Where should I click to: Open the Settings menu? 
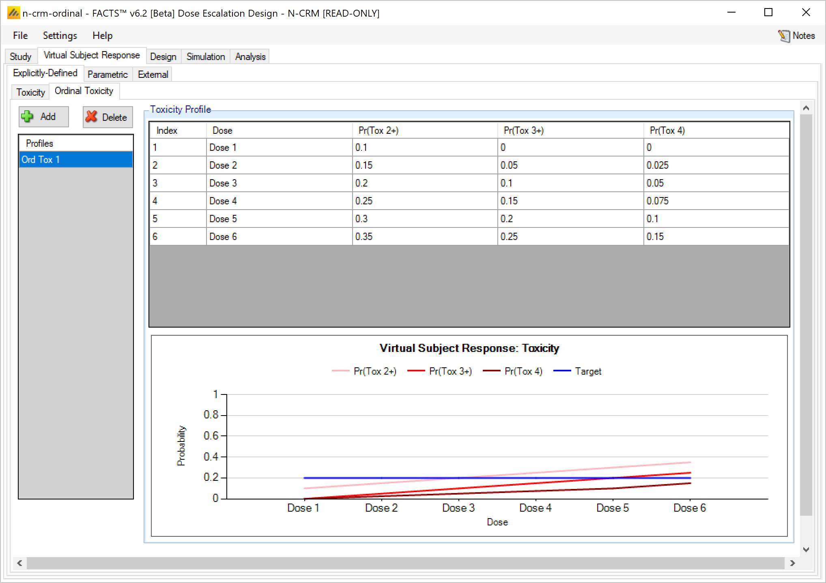click(x=60, y=36)
